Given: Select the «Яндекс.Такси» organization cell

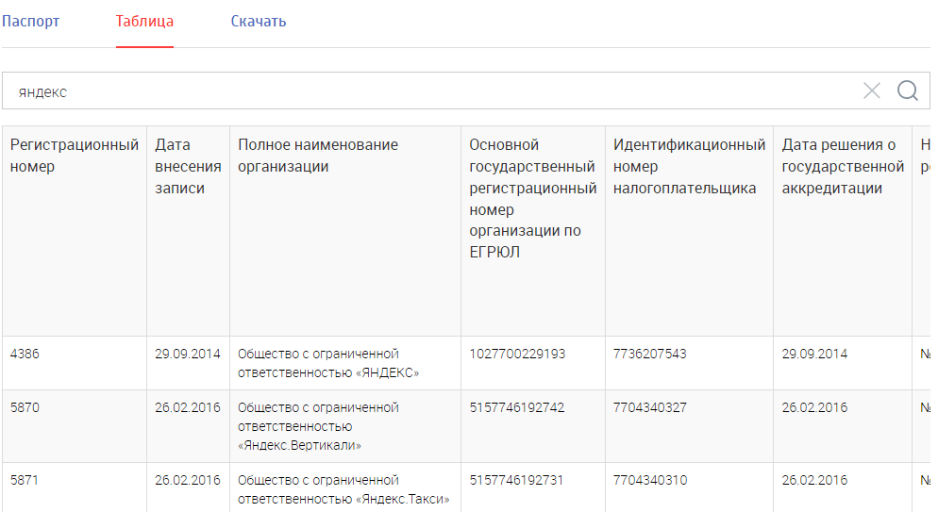Looking at the screenshot, I should pyautogui.click(x=345, y=487).
